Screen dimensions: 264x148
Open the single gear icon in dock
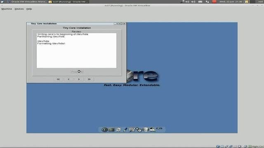pyautogui.click(x=118, y=130)
